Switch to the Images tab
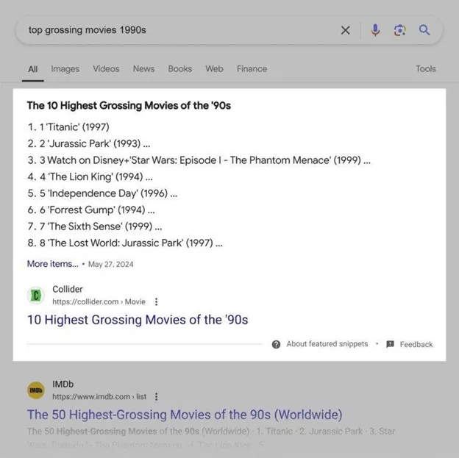 tap(65, 69)
